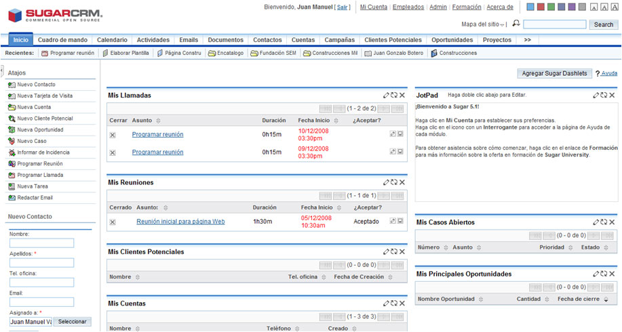Collapse the left sidebar with the arrow handle
The image size is (622, 332).
2,70
